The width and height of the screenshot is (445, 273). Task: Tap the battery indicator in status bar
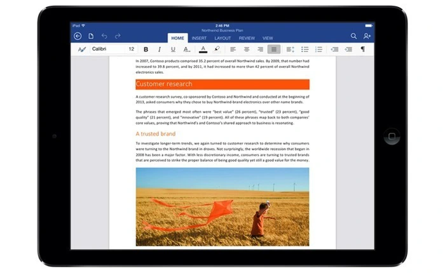pos(369,25)
